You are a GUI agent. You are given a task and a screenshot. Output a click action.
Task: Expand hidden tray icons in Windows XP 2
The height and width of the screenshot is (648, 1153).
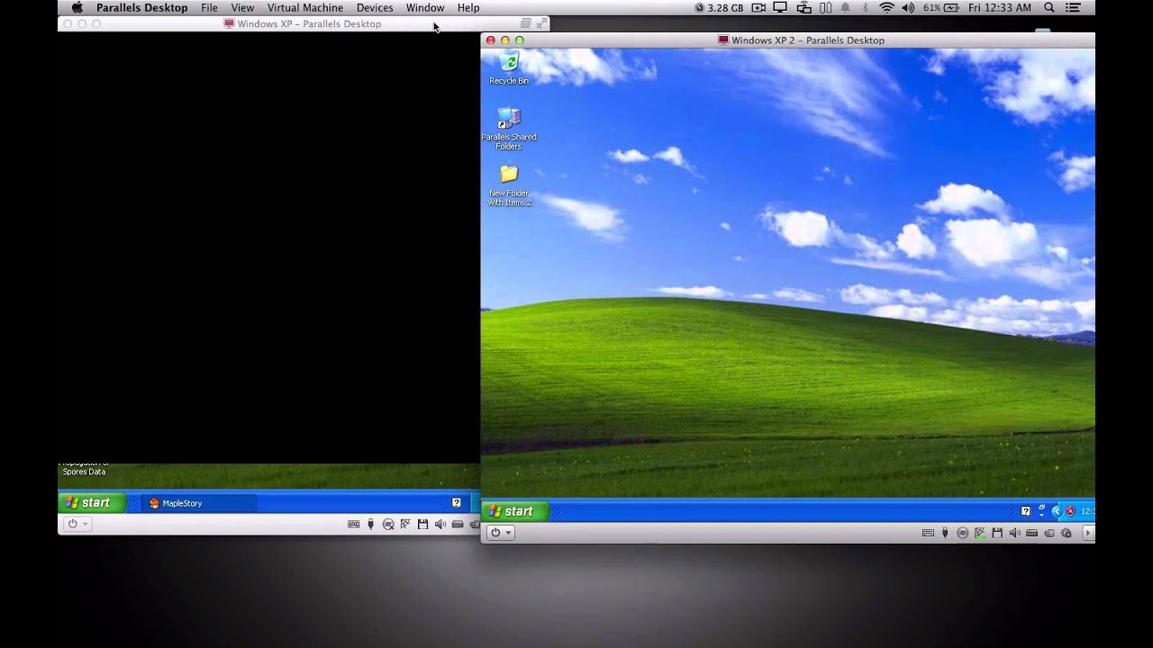pos(1058,511)
